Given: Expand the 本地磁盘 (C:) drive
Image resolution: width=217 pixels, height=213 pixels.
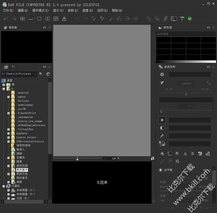Looking at the screenshot, I should click(9, 190).
